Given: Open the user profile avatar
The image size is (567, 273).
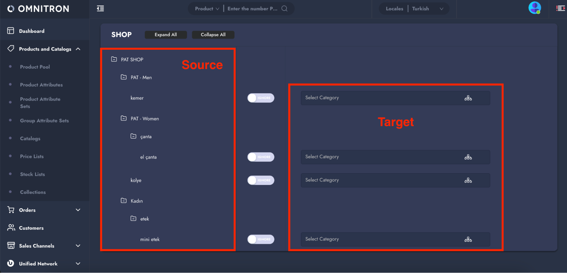Looking at the screenshot, I should (x=534, y=8).
